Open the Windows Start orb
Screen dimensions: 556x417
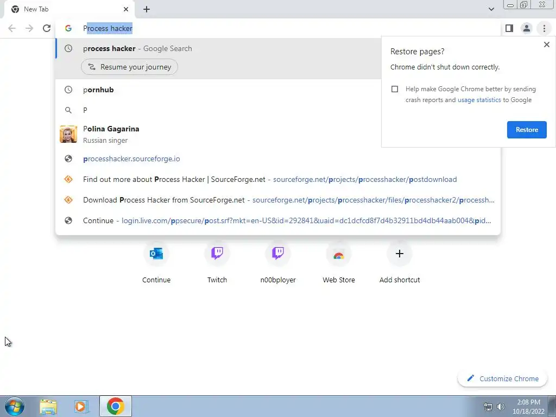coord(15,406)
